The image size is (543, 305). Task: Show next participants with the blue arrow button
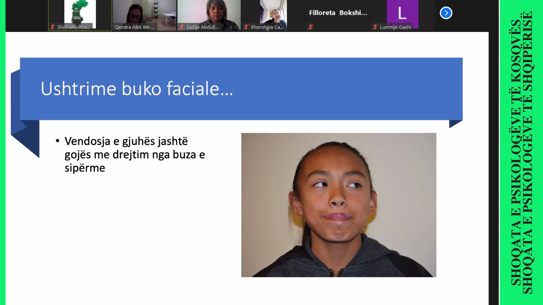click(446, 13)
